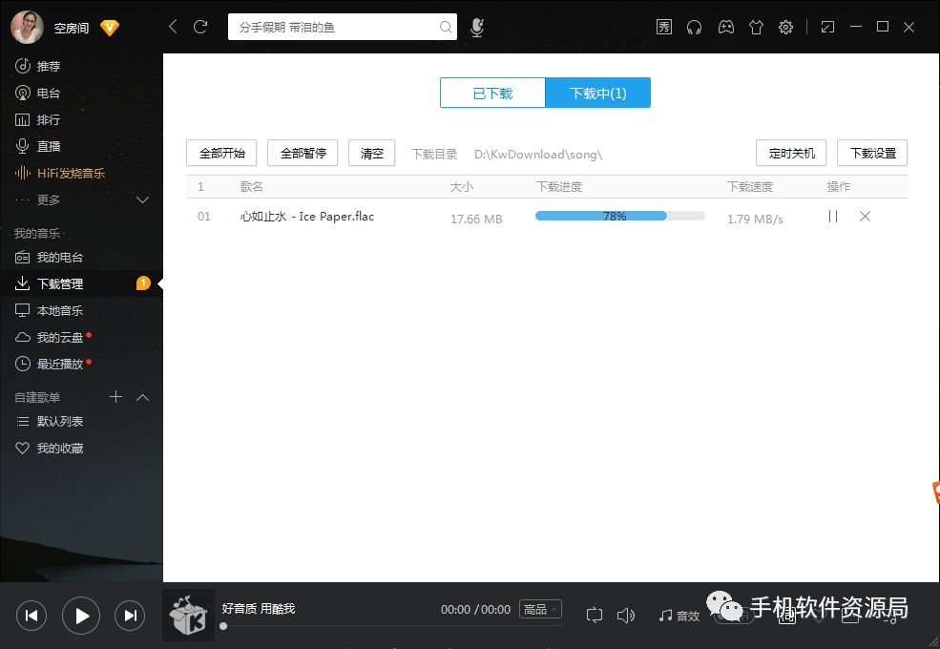Cancel the 心如止水 download with X
Image resolution: width=940 pixels, height=649 pixels.
(x=865, y=216)
